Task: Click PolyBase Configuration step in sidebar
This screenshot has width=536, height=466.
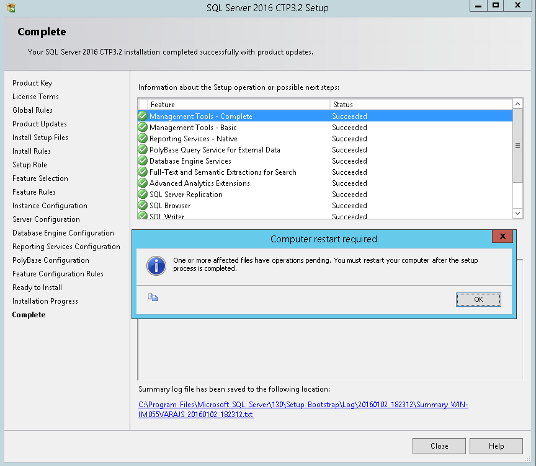Action: tap(51, 260)
